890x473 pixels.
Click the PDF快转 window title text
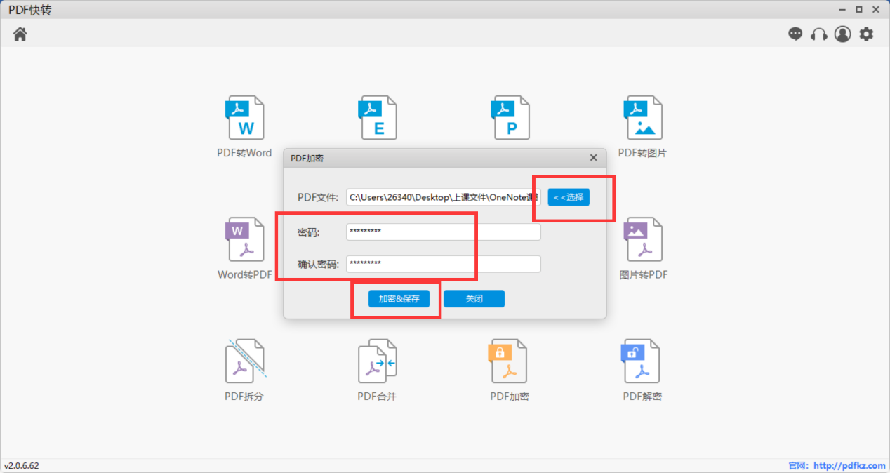pyautogui.click(x=30, y=10)
